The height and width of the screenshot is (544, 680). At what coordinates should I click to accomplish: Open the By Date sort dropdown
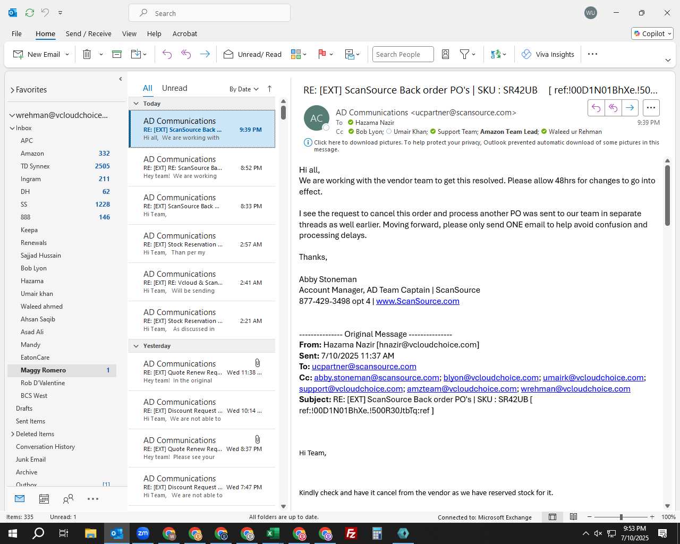tap(244, 89)
